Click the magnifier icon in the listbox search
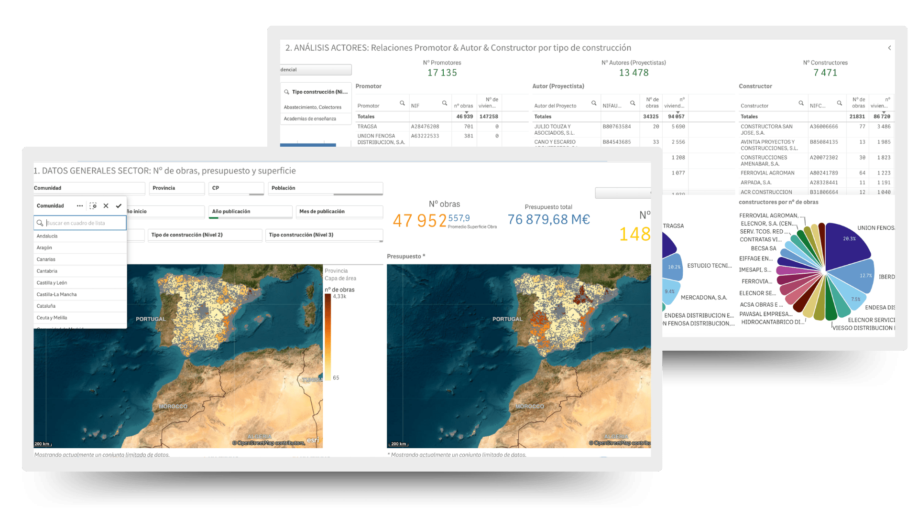Screen dimensions: 918x516 point(40,223)
